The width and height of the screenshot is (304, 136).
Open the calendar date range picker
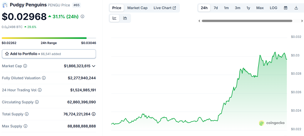coord(286,8)
